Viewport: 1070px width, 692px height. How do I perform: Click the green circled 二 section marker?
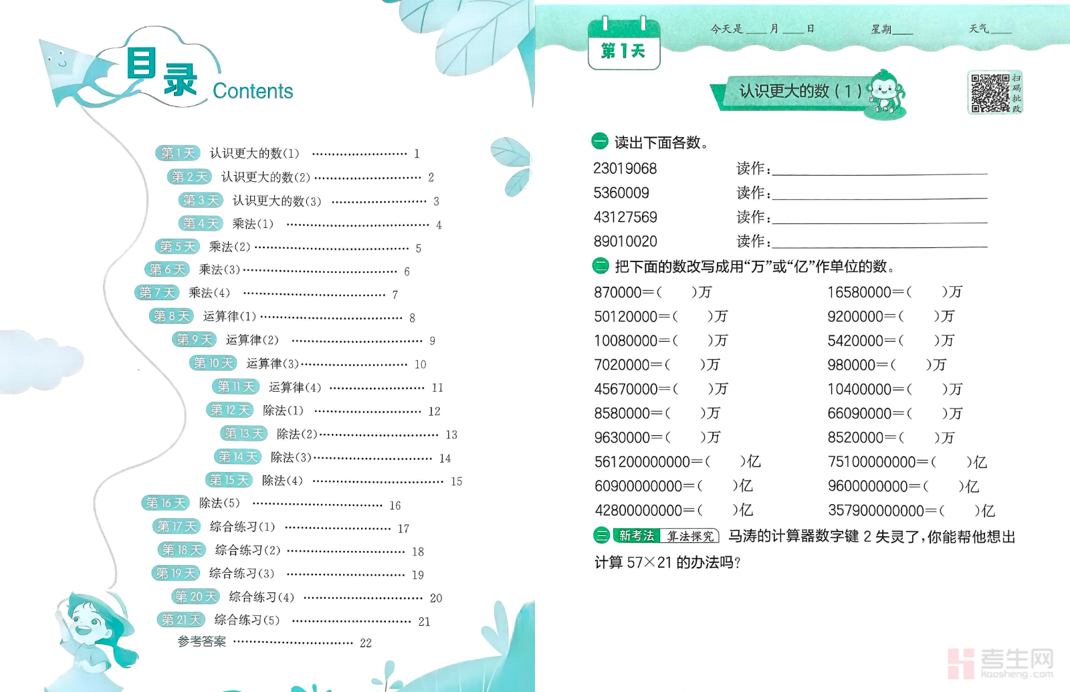(601, 266)
